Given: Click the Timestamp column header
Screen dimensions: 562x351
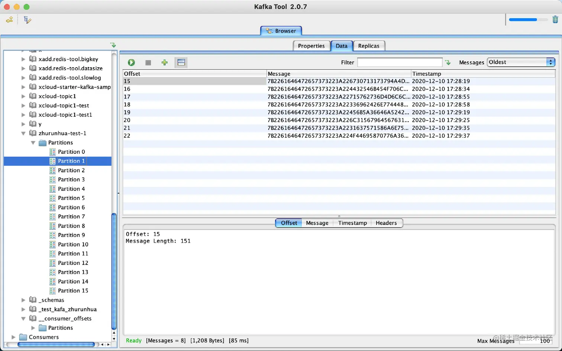Looking at the screenshot, I should [x=483, y=74].
